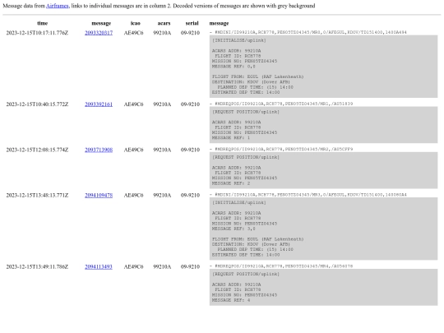Viewport: 444px width, 333px height.
Task: Open message link 2093713908
Action: tap(99, 150)
